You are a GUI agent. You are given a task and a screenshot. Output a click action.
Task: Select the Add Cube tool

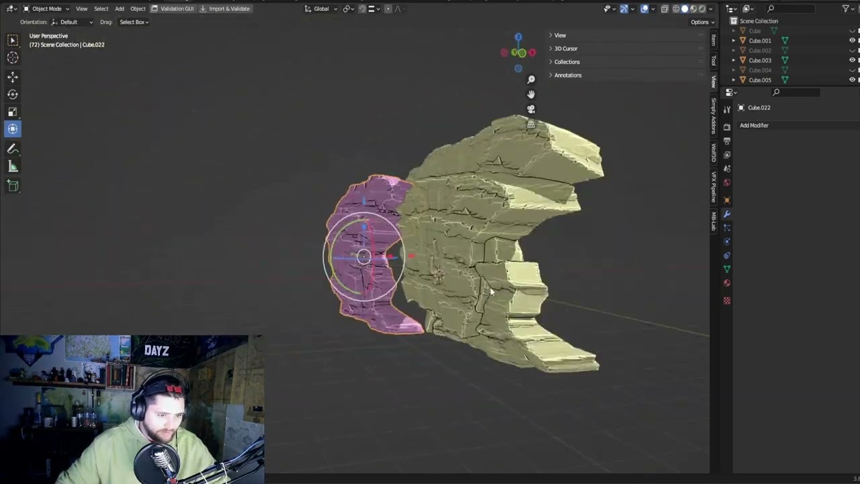click(13, 186)
